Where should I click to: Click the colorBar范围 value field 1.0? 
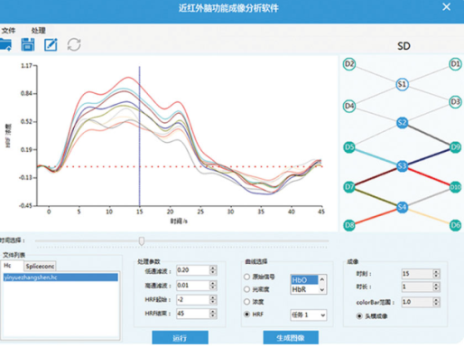[417, 302]
